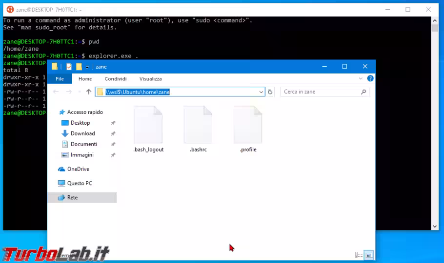Open the address bar history dropdown
Screen dimensions: 444x263
[261, 92]
